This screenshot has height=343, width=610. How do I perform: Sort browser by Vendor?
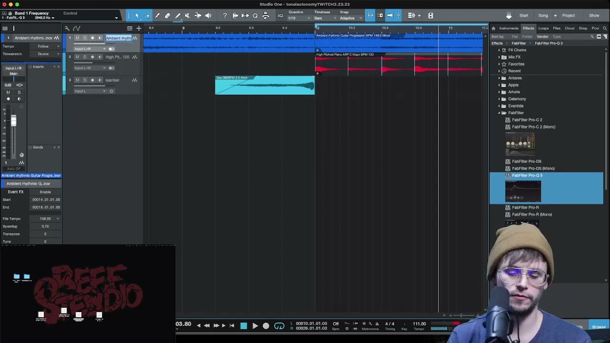542,37
